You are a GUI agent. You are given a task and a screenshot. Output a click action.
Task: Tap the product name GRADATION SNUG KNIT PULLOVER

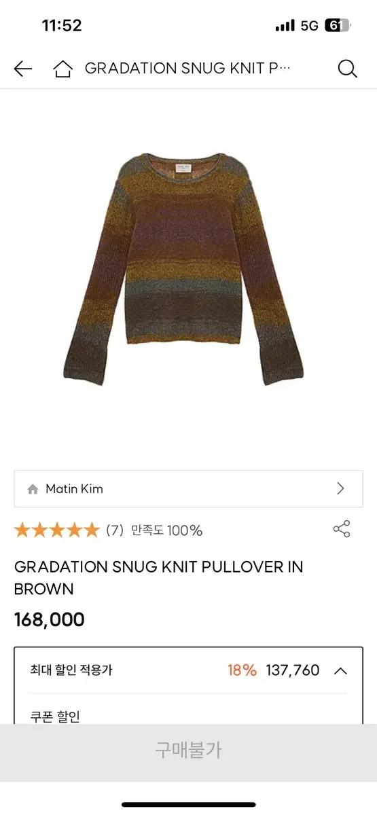[159, 577]
